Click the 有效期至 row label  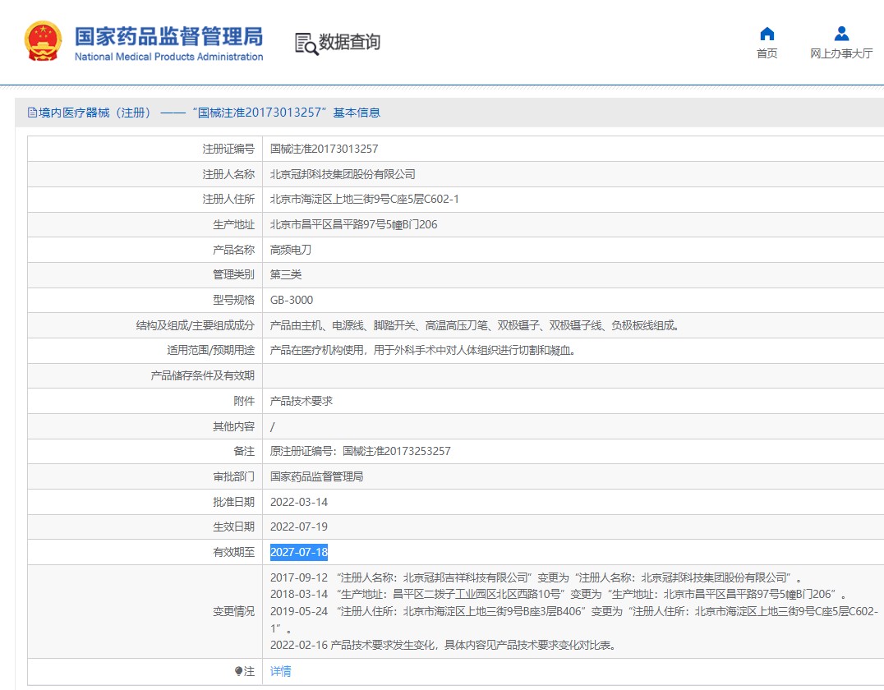(233, 552)
